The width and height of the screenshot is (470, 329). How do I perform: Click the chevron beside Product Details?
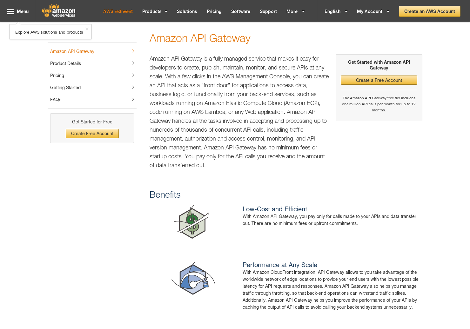coord(133,63)
